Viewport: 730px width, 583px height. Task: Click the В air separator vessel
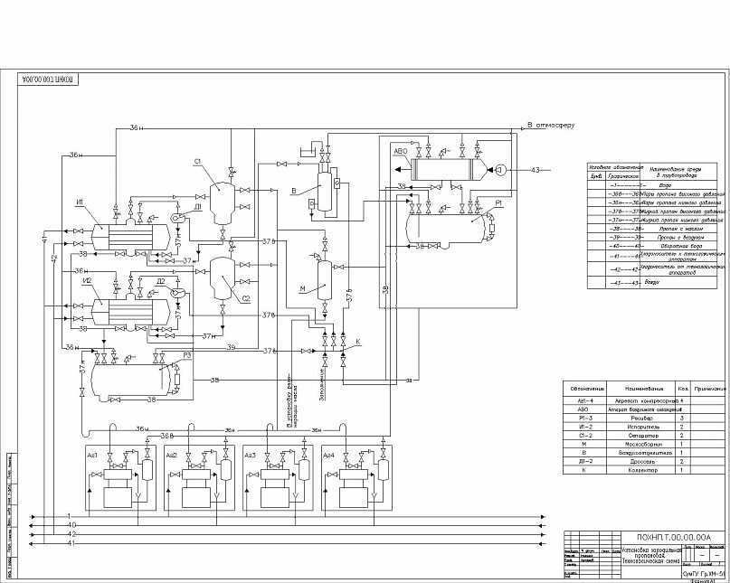(325, 188)
